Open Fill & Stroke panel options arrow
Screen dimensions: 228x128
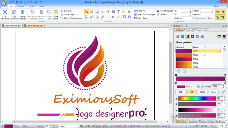tap(223, 26)
